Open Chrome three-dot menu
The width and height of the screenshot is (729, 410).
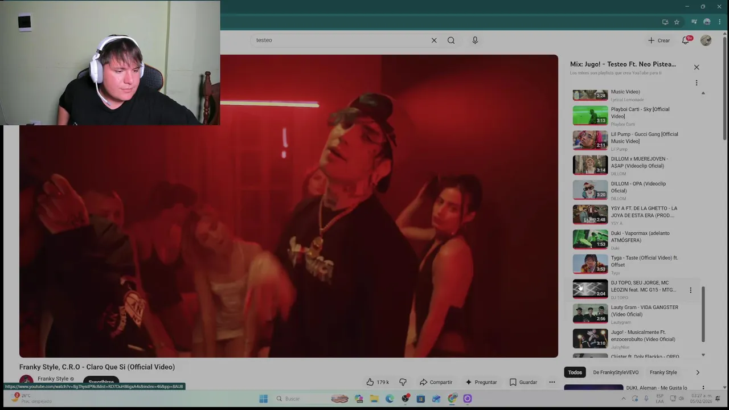click(x=719, y=22)
